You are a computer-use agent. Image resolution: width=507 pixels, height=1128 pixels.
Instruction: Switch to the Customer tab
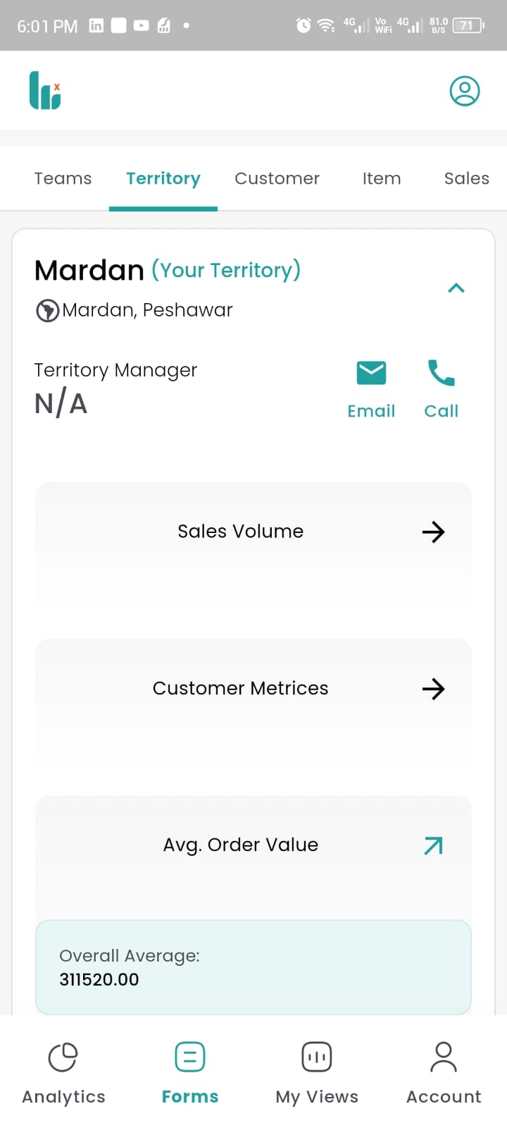coord(277,178)
